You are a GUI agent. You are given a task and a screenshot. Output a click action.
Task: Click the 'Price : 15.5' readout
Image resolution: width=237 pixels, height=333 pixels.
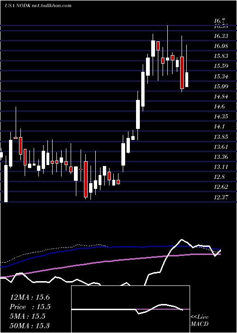[x=30, y=307]
